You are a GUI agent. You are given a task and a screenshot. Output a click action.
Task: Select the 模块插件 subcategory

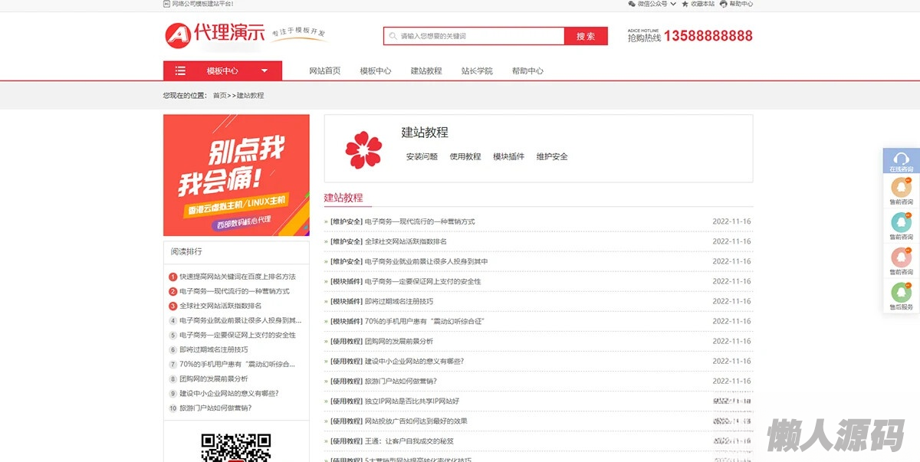tap(509, 156)
